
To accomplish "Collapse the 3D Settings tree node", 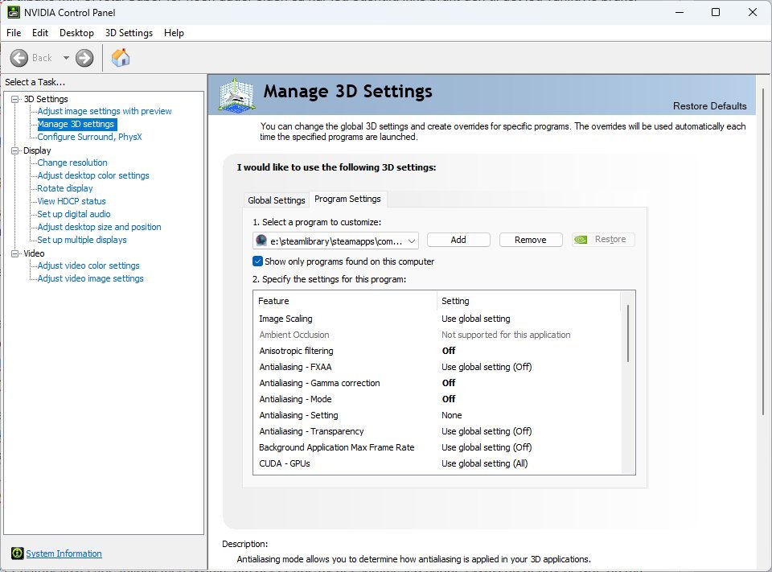I will click(15, 99).
